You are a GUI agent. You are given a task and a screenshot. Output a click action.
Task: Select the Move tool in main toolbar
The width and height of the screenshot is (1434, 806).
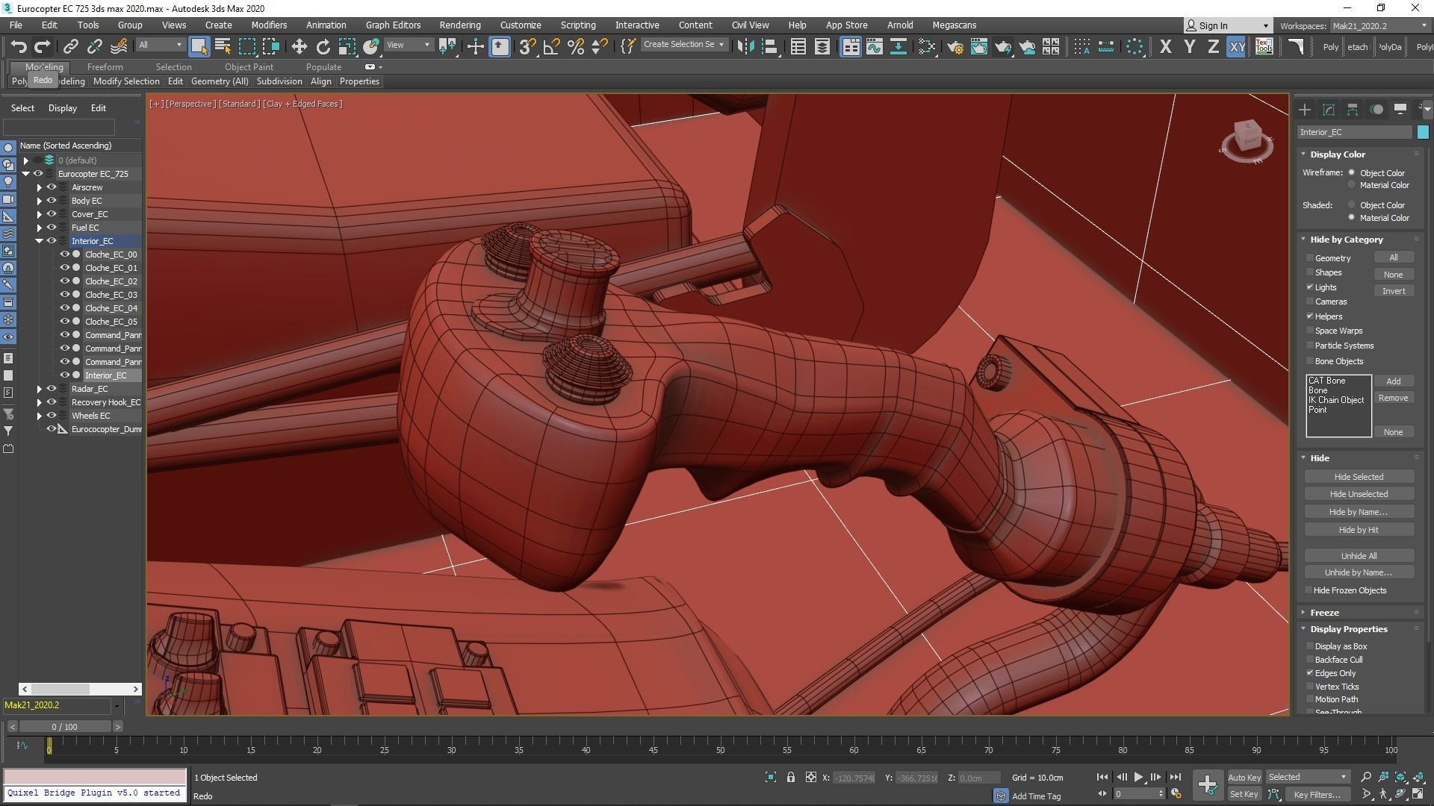[x=299, y=47]
